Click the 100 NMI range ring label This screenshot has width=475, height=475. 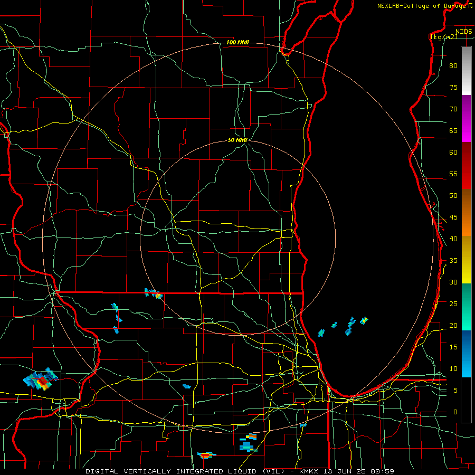[237, 42]
